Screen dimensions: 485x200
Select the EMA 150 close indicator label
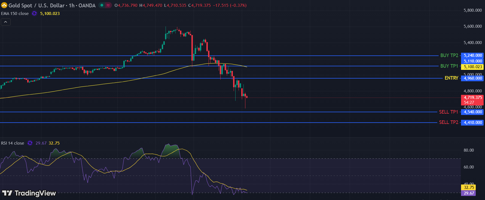[x=15, y=14]
